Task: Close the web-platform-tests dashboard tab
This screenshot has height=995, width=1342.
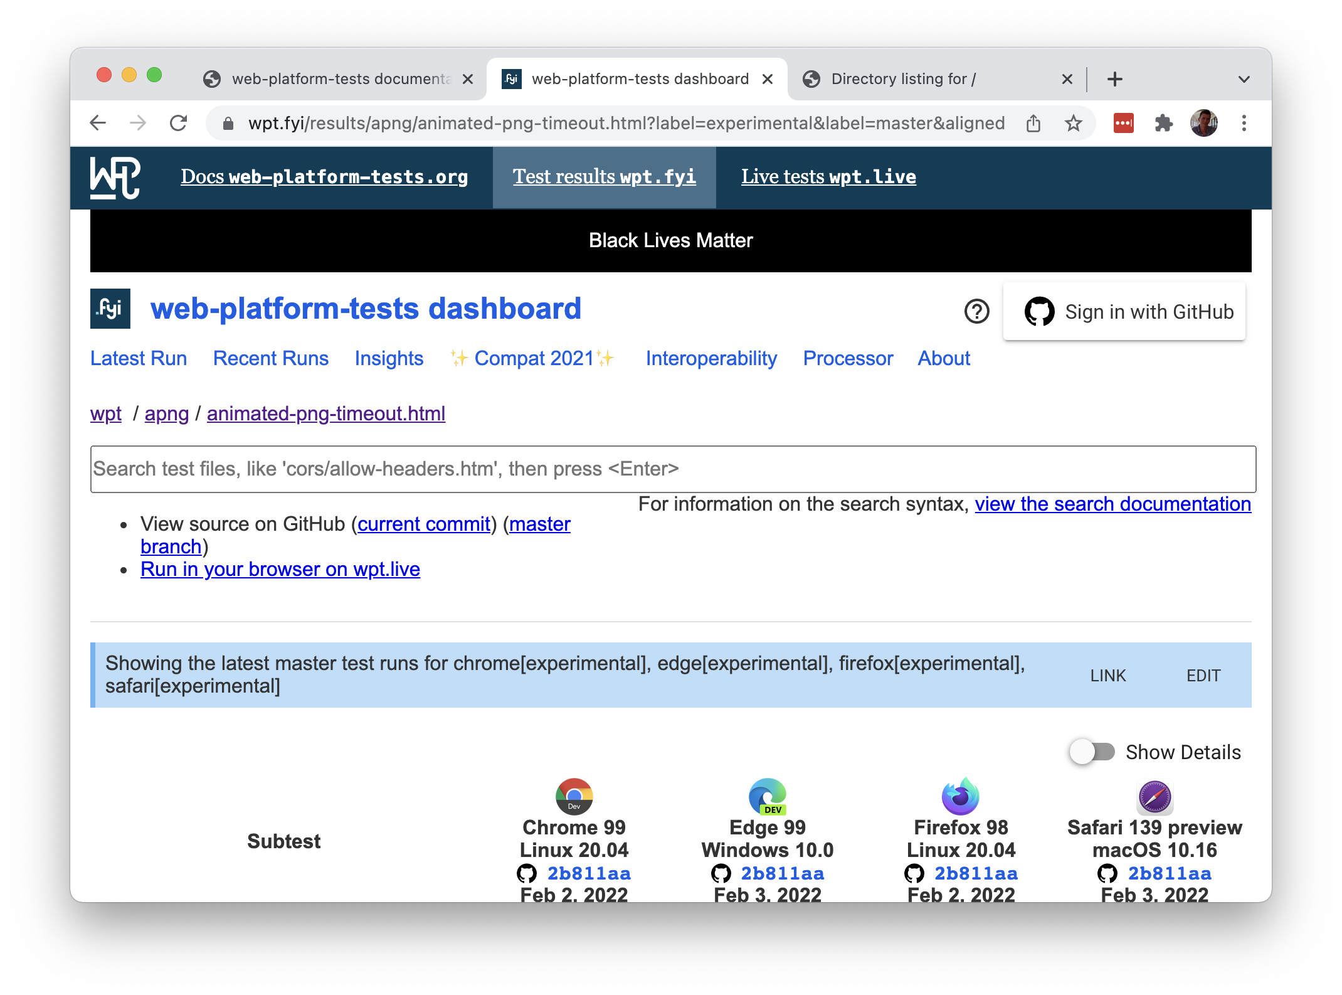Action: tap(768, 79)
